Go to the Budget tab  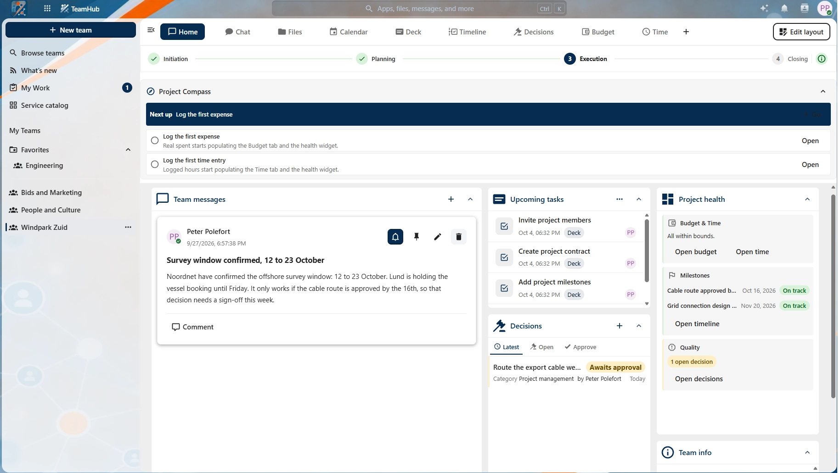click(x=598, y=32)
